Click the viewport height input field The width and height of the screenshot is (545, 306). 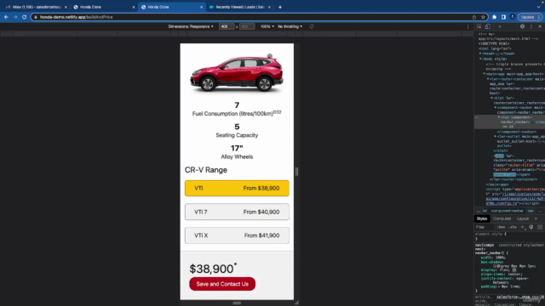coord(247,26)
